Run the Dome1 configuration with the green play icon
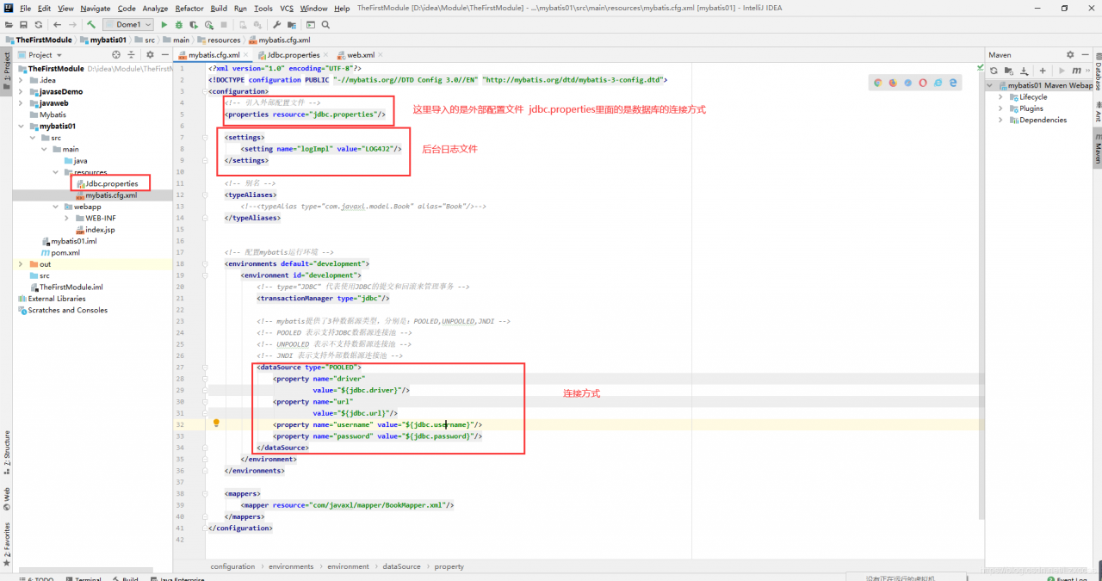Screen dimensions: 1102x581 pyautogui.click(x=164, y=25)
